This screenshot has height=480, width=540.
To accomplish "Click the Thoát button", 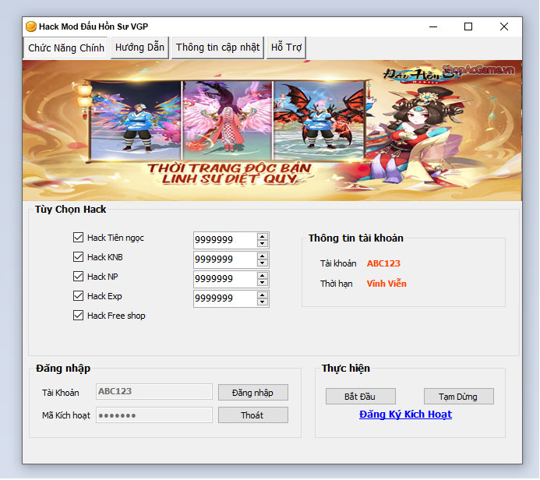I will click(253, 415).
